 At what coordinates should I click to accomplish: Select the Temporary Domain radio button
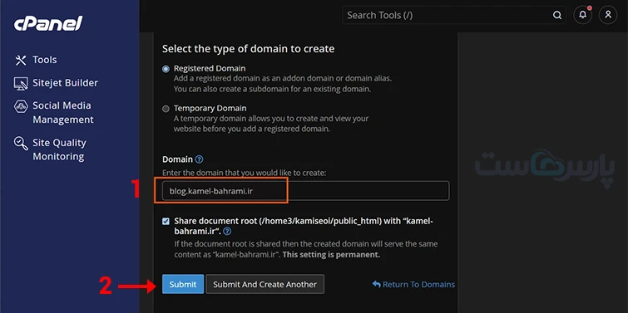coord(166,109)
